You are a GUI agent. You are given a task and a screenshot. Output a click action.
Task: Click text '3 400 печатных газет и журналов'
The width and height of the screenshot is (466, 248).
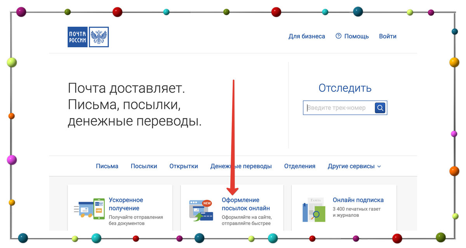(x=356, y=212)
